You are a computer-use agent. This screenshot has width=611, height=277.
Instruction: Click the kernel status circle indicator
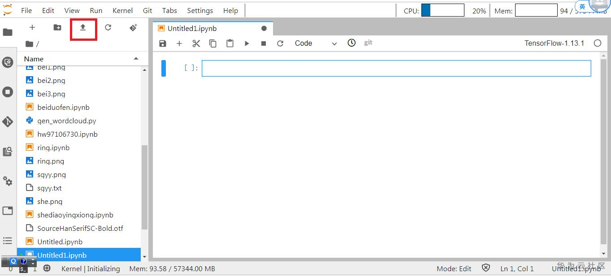coord(597,43)
